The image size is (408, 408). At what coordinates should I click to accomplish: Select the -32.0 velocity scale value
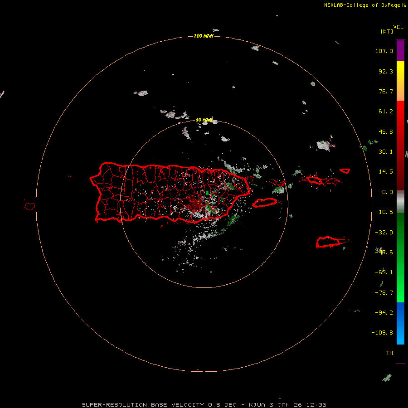click(x=384, y=233)
